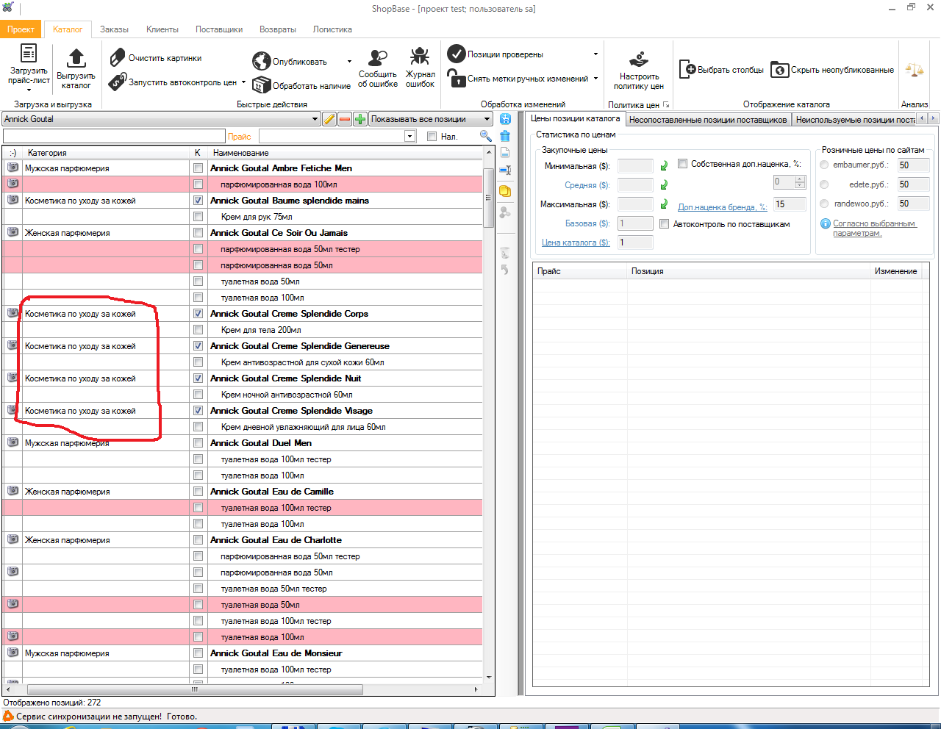Open the Журнал ошибок bug icon

click(x=420, y=57)
